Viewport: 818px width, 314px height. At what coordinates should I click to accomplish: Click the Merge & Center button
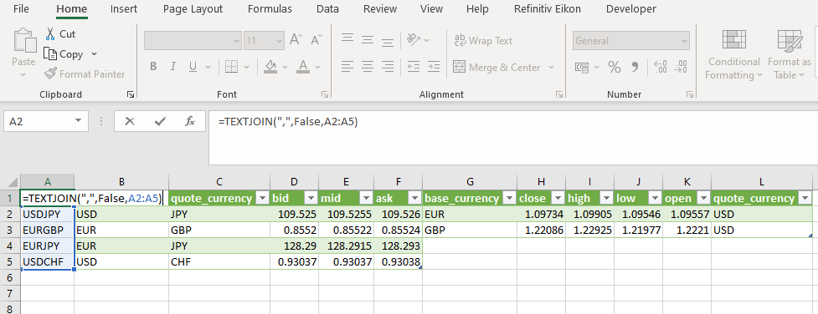(496, 67)
